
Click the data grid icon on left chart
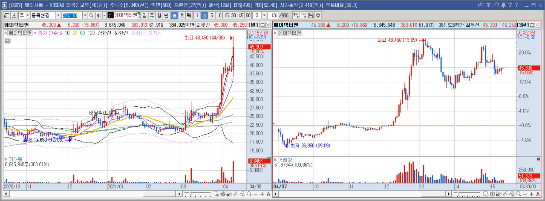(8, 40)
